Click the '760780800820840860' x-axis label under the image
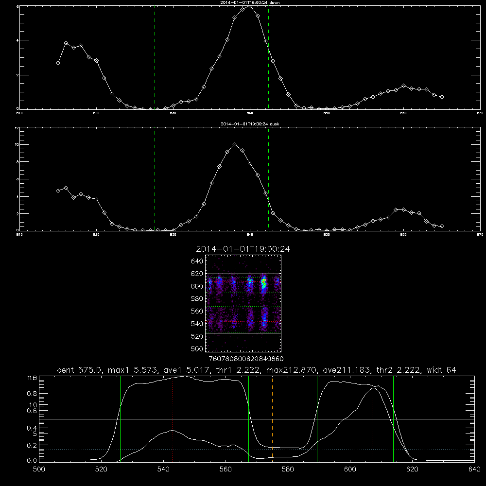 246,359
